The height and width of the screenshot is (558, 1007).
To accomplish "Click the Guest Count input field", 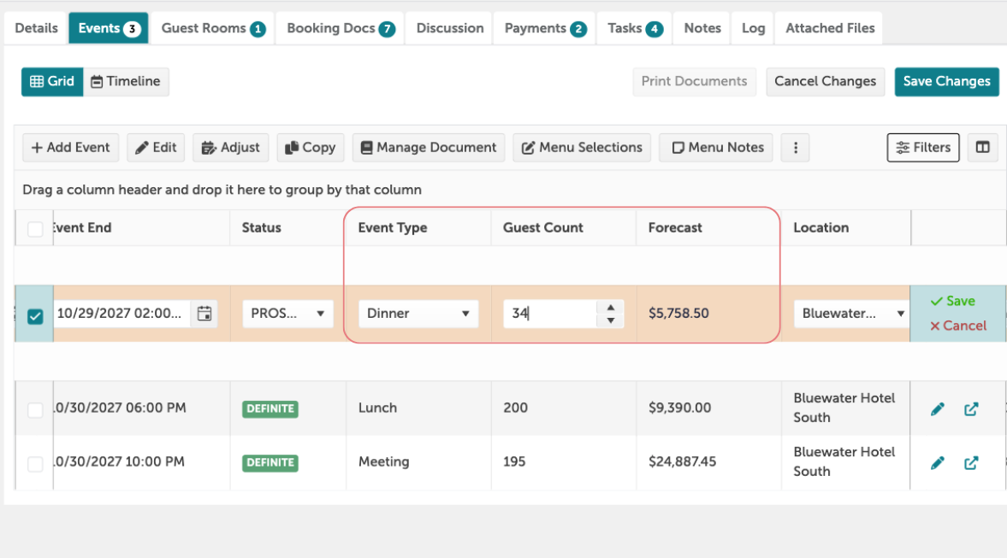I will 550,314.
